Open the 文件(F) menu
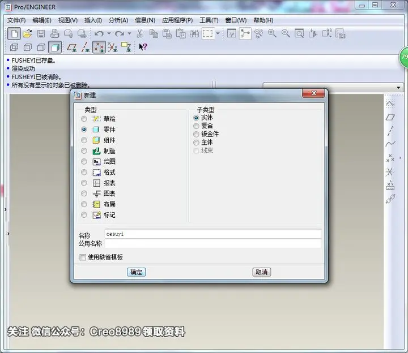The height and width of the screenshot is (353, 408). [x=16, y=20]
